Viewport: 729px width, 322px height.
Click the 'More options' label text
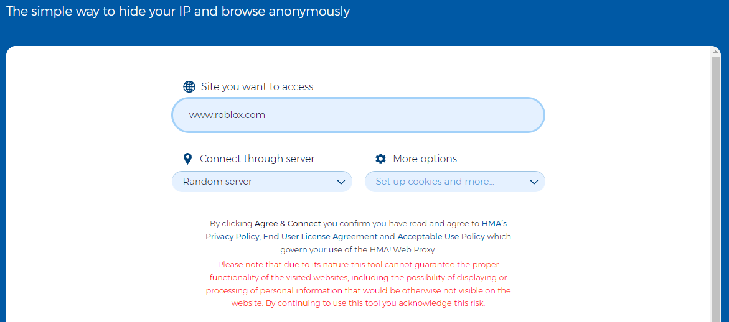[x=425, y=159]
